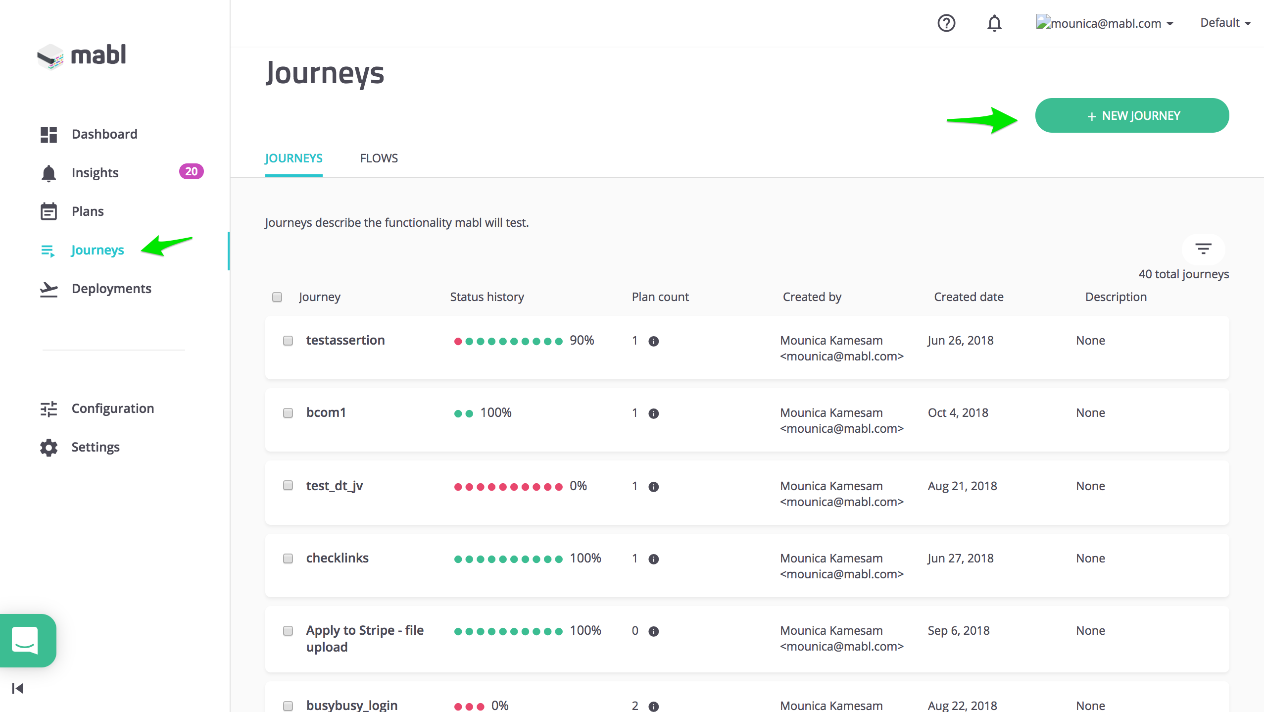Click the Dashboard grid icon

(x=49, y=134)
